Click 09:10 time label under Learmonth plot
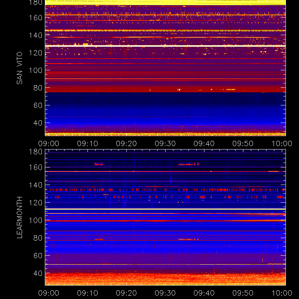 coord(87,293)
